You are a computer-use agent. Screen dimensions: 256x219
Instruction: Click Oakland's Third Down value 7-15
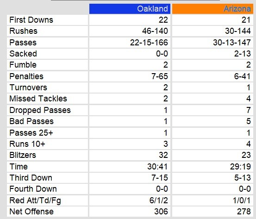tap(160, 178)
